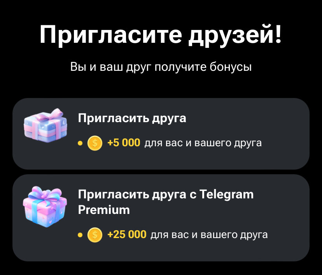Click the blue gift box icon
The height and width of the screenshot is (275, 322).
point(45,125)
